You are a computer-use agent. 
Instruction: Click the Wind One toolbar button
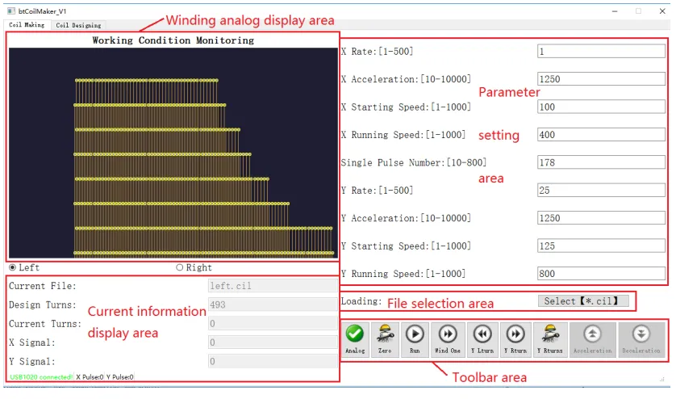448,339
